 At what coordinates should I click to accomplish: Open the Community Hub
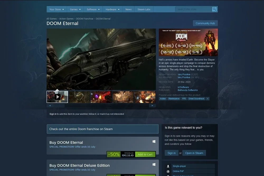205,23
